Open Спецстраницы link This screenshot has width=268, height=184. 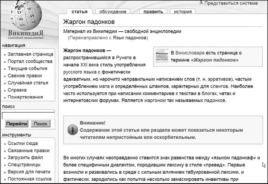tap(24, 165)
